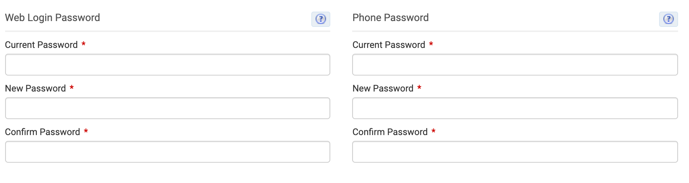Image resolution: width=689 pixels, height=183 pixels.
Task: Click required asterisk beside Phone New Password
Action: click(x=419, y=88)
